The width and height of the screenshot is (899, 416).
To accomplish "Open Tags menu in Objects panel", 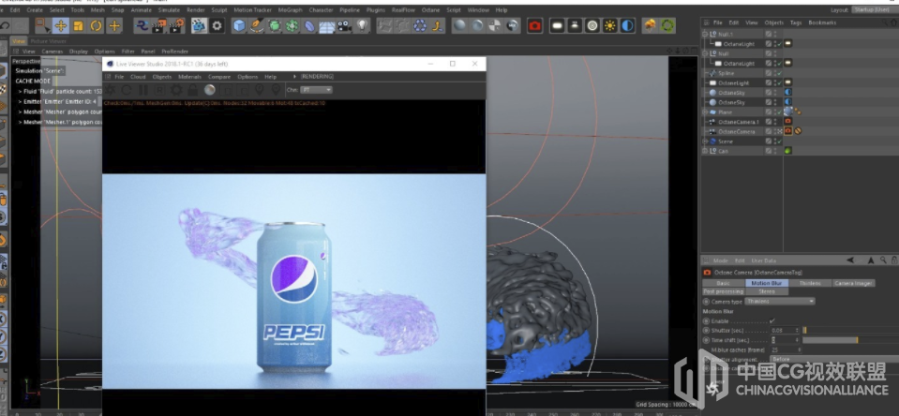I will coord(795,22).
